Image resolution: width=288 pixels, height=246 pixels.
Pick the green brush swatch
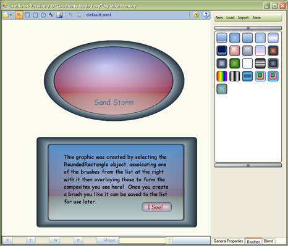click(235, 64)
